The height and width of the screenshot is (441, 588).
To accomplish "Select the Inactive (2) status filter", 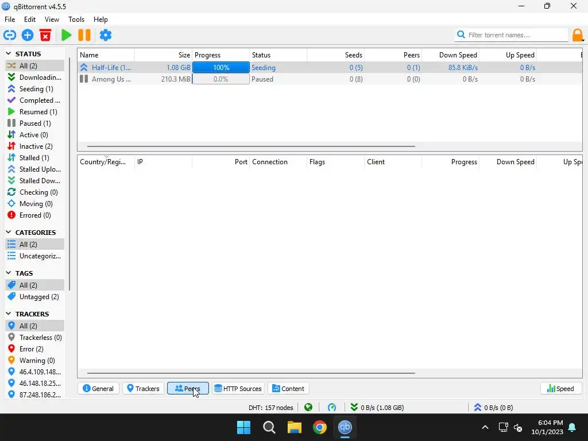I will (34, 146).
